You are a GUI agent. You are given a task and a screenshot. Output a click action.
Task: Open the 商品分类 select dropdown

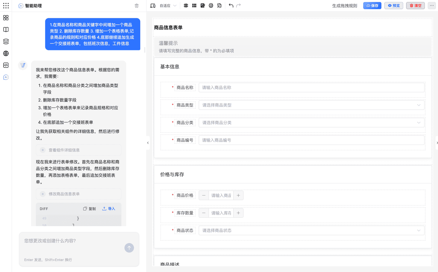(x=311, y=123)
